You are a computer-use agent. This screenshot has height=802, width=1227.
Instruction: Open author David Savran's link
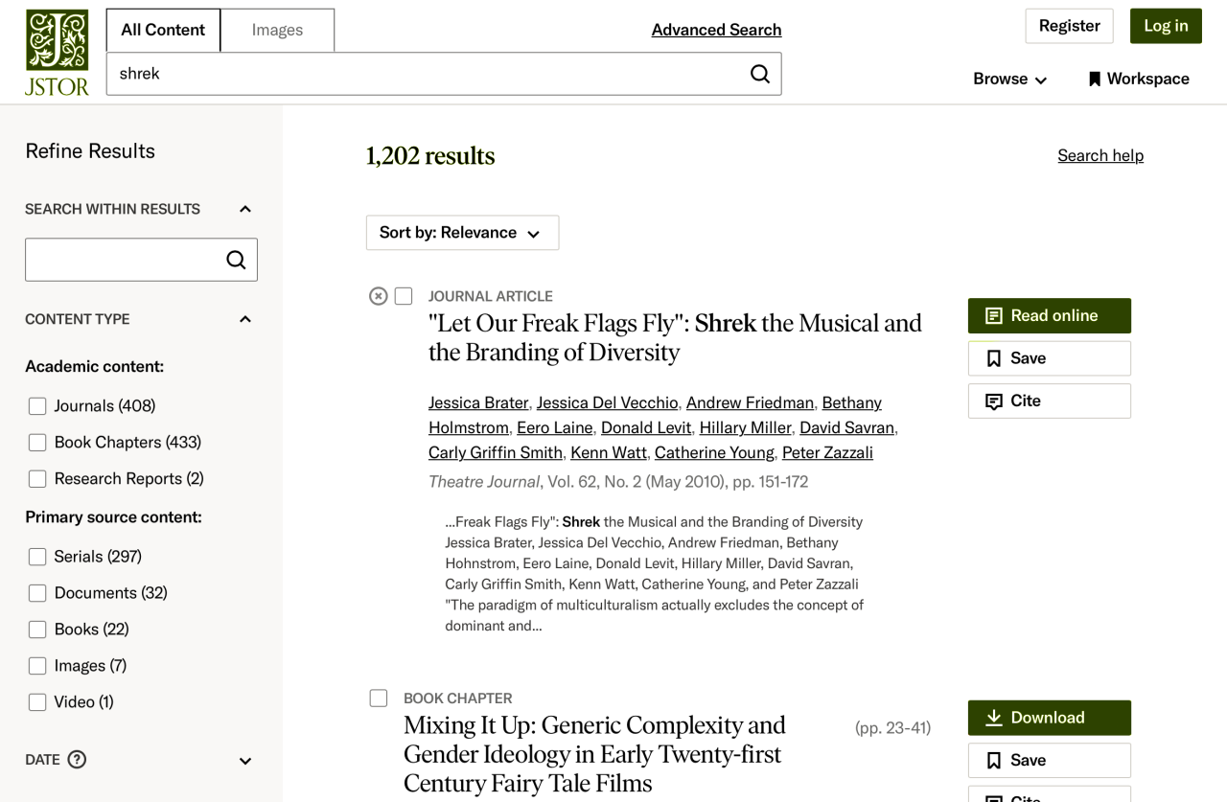coord(846,427)
